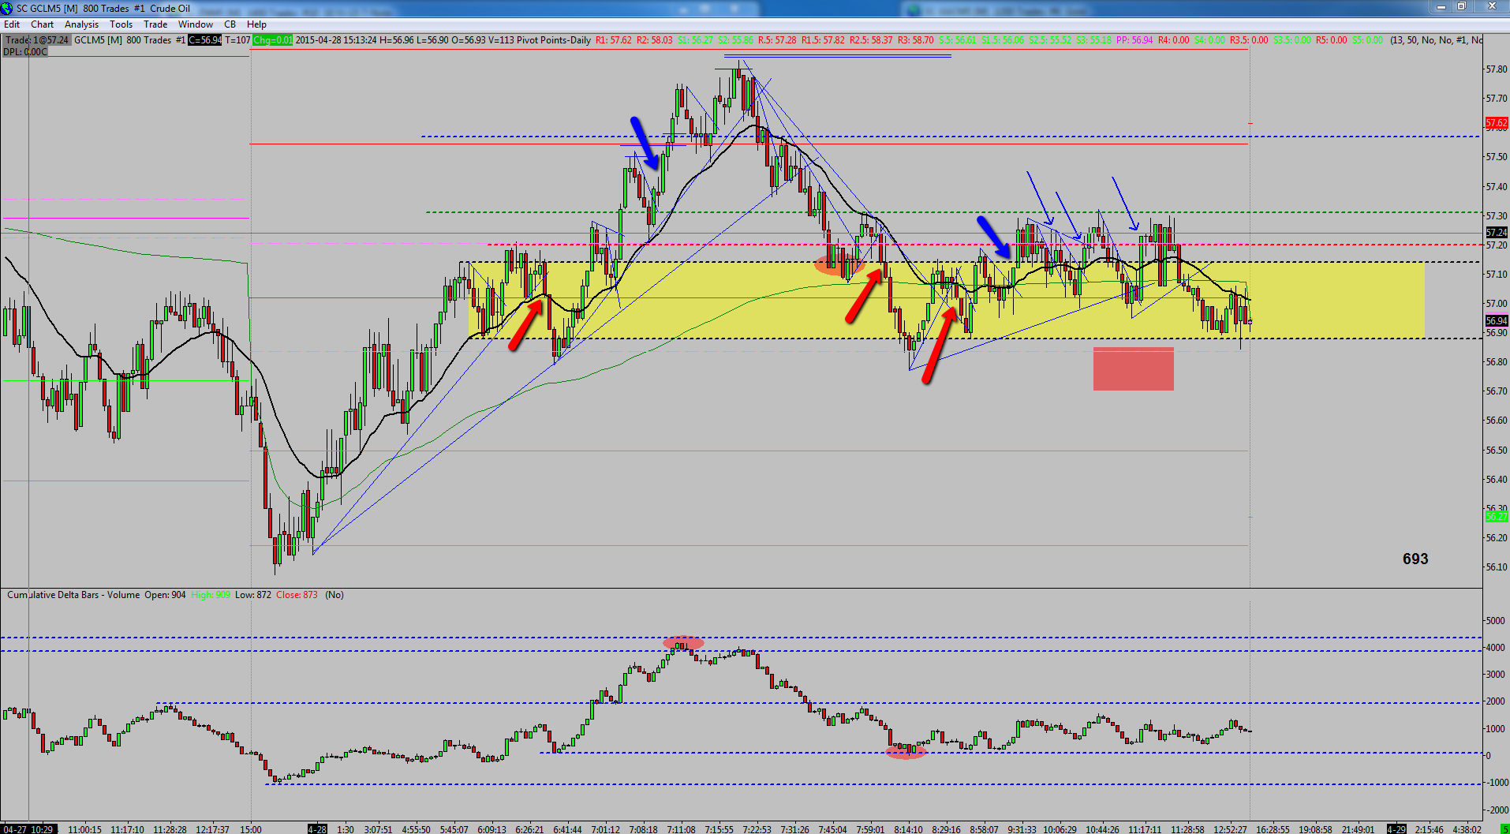Click the 'Cumulative Delta Bars - Volume' study label

tap(73, 595)
